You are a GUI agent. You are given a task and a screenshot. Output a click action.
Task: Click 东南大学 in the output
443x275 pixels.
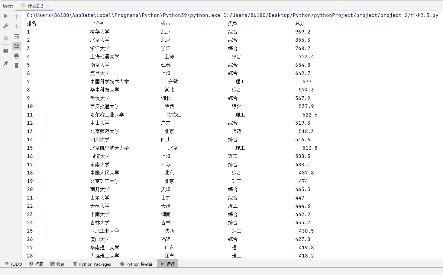(100, 165)
